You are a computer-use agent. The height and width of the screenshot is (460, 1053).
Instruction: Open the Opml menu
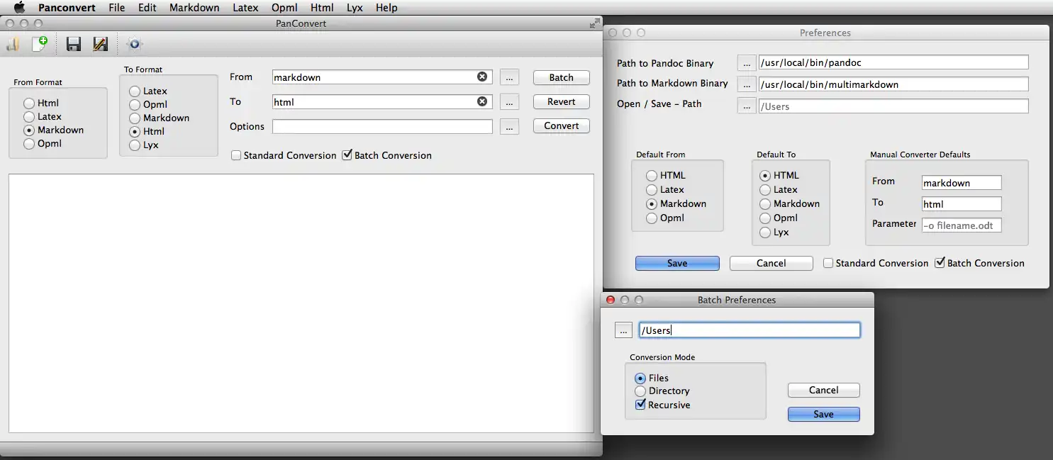click(x=284, y=8)
